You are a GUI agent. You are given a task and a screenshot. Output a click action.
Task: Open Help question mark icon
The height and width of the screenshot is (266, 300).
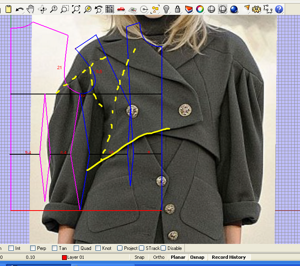(x=279, y=9)
